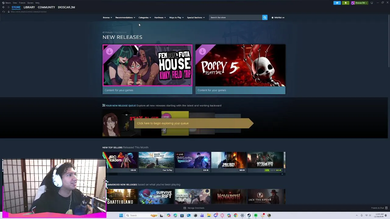Open the Dioscar.3M account dropdown top right

pos(361,3)
